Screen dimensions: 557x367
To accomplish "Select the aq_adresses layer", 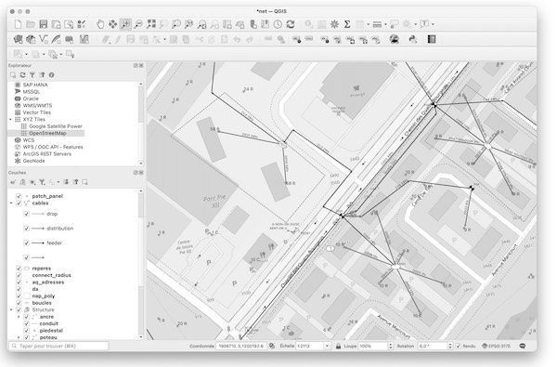I will pos(48,282).
